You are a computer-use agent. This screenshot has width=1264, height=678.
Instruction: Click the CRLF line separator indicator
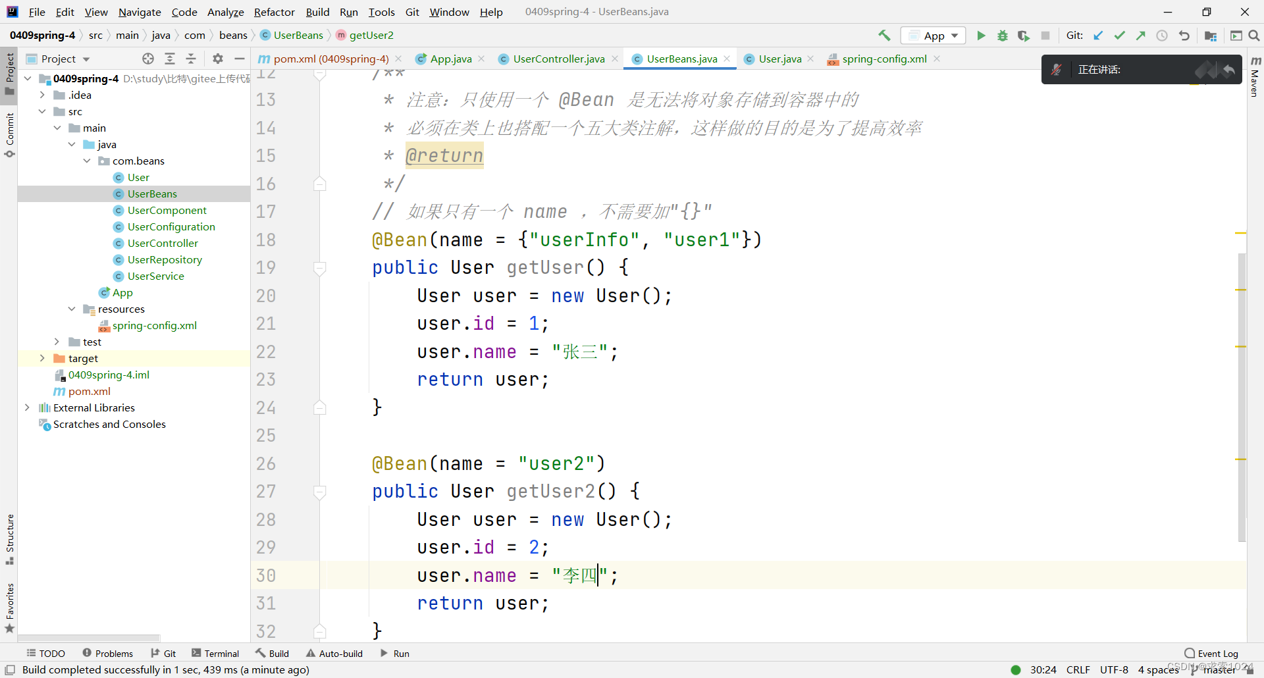tap(1078, 669)
